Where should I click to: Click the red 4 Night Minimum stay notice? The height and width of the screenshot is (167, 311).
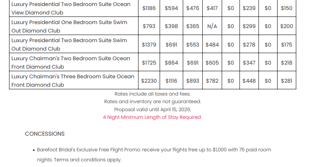click(x=152, y=117)
